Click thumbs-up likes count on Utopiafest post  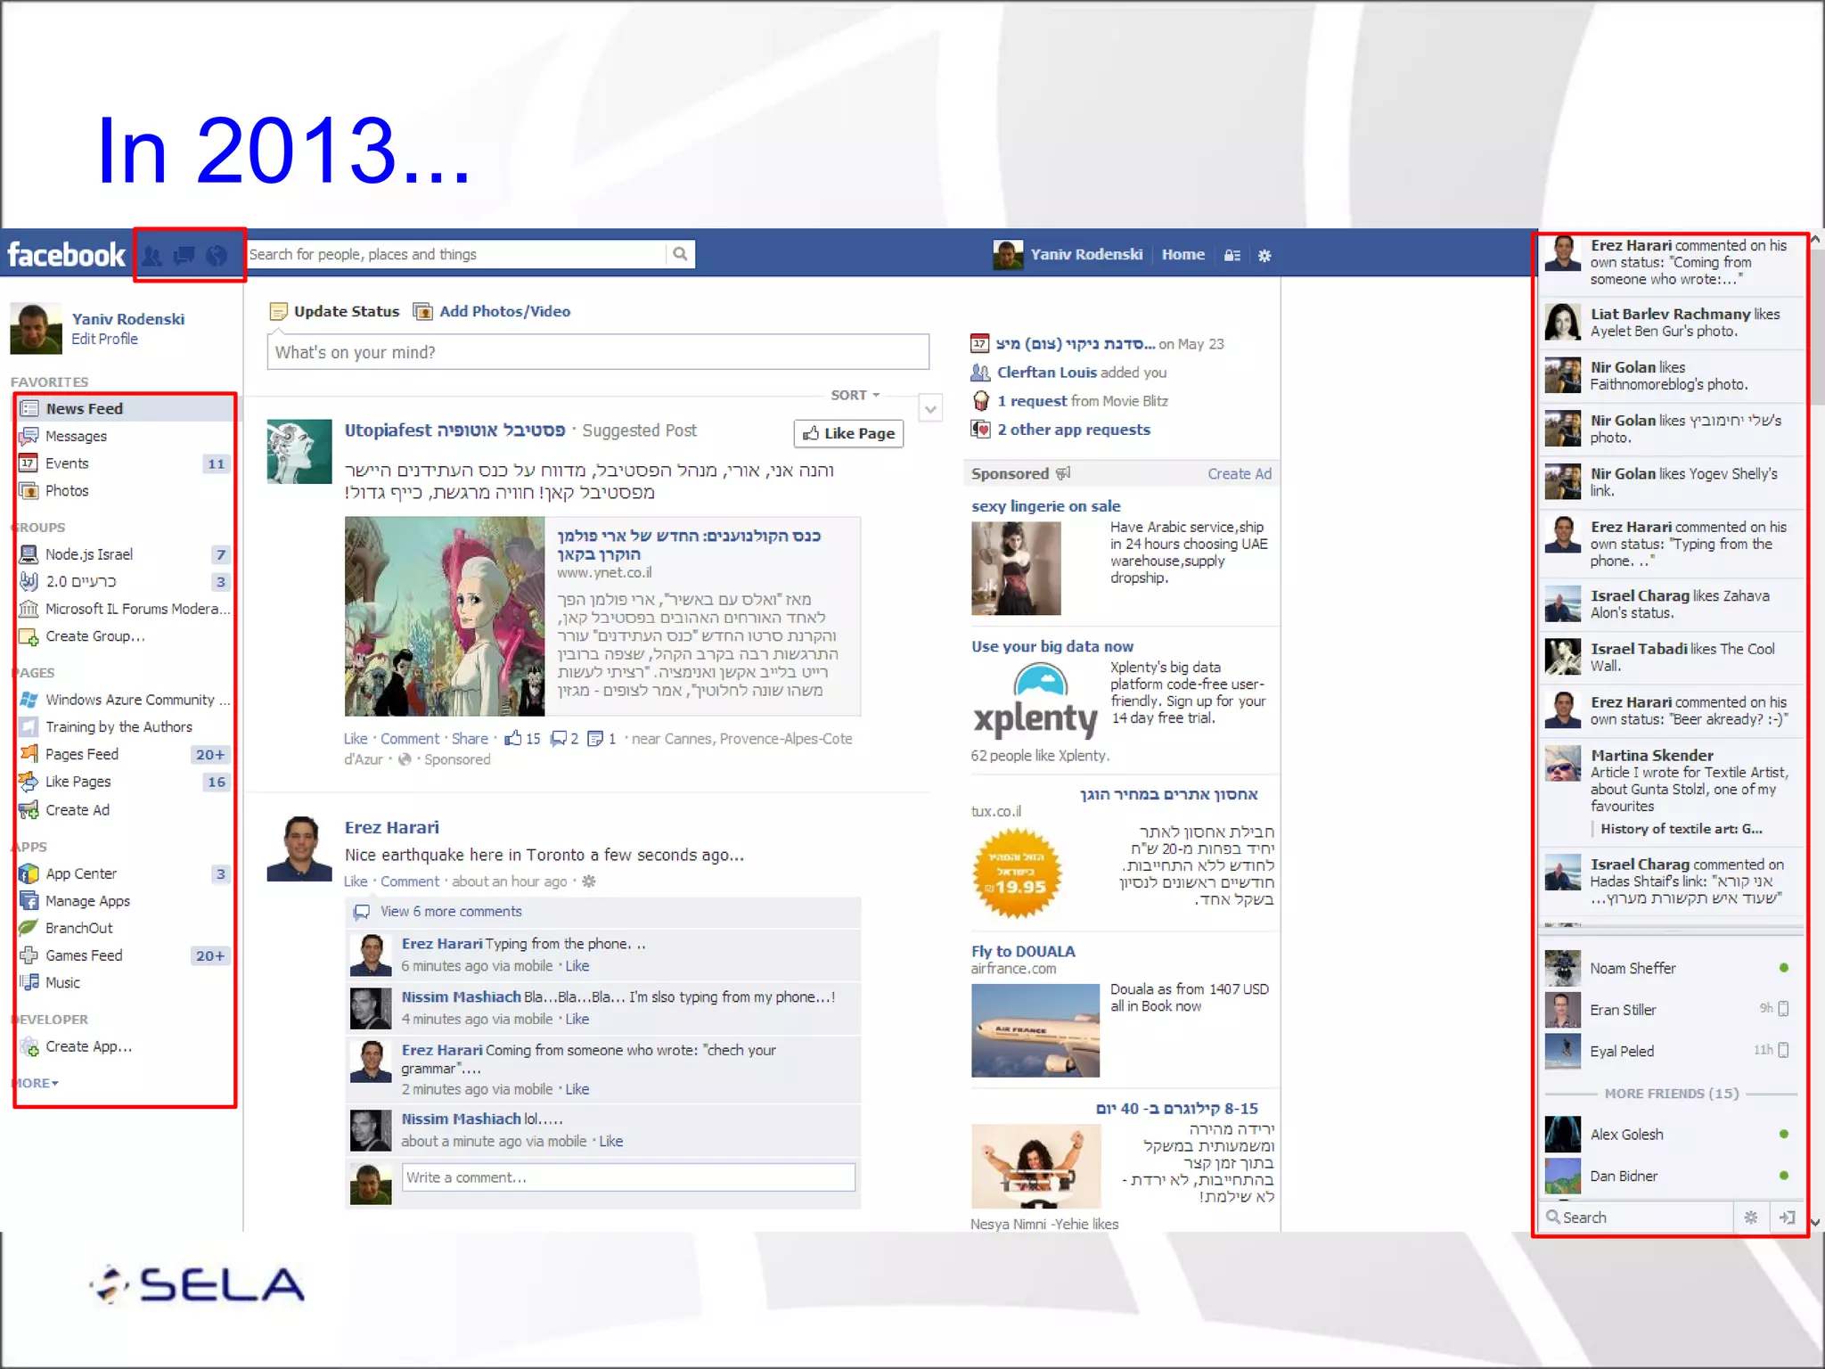(x=523, y=739)
